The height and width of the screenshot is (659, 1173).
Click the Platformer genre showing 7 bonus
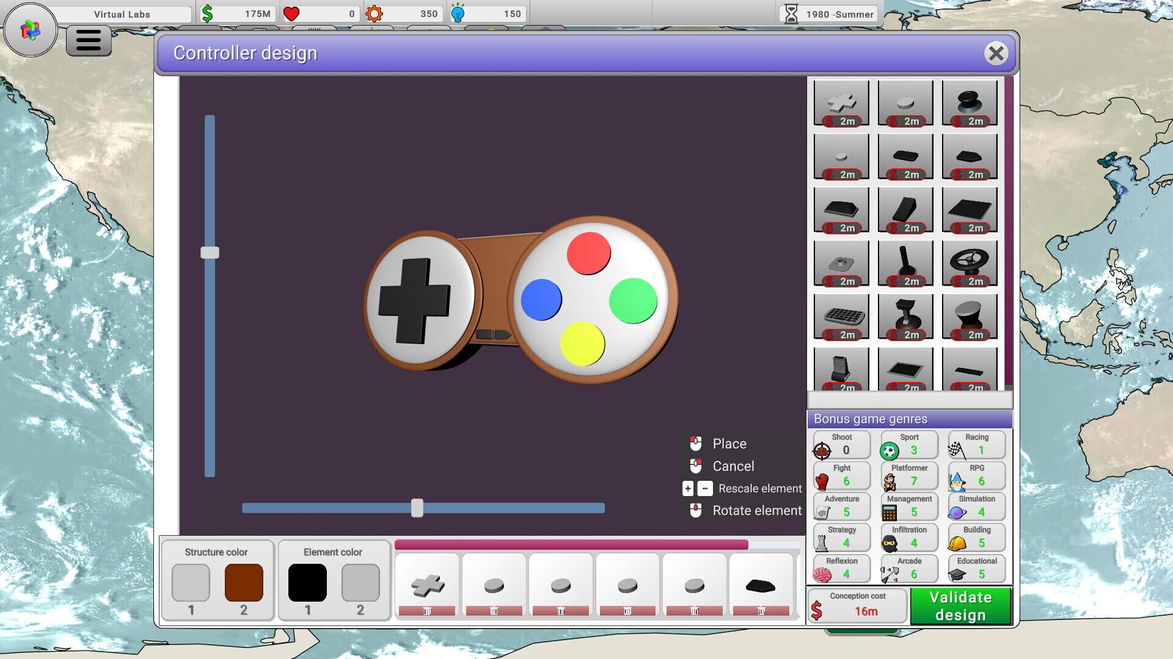coord(908,475)
